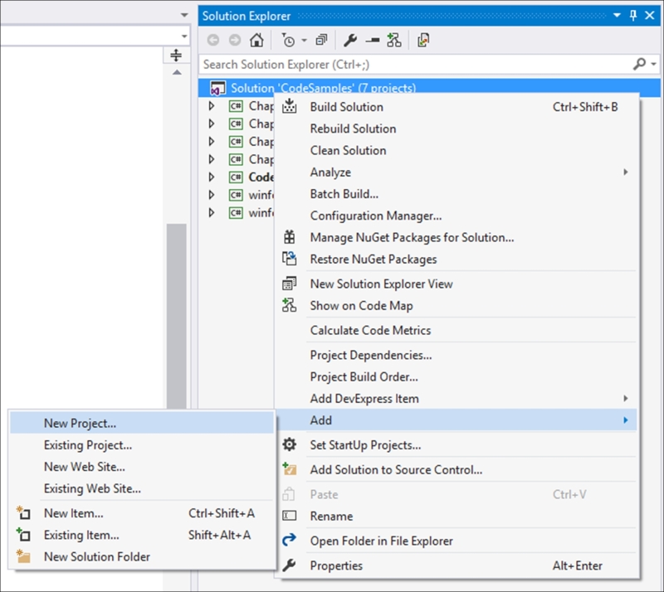The image size is (664, 592).
Task: Choose Properties at the menu bottom
Action: (456, 565)
